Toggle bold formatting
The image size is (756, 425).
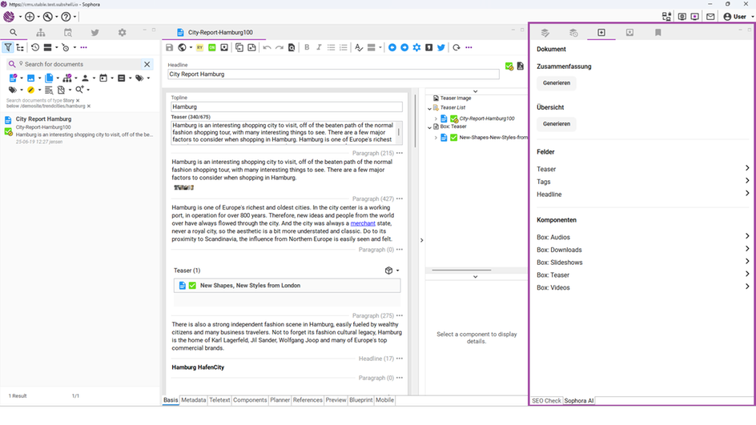[x=307, y=47]
